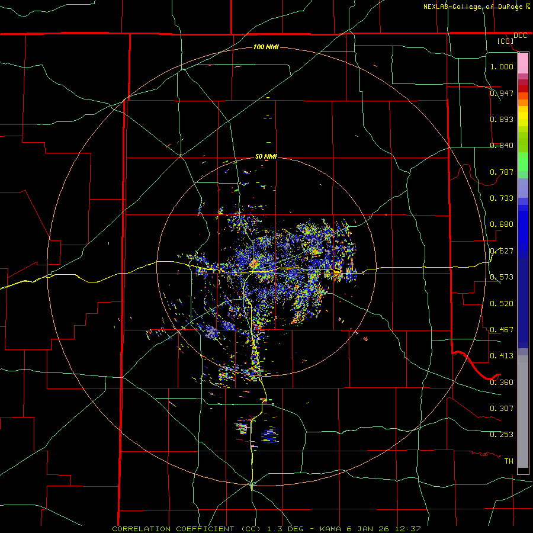
Task: Select the 0.680 legend value
Action: (502, 224)
